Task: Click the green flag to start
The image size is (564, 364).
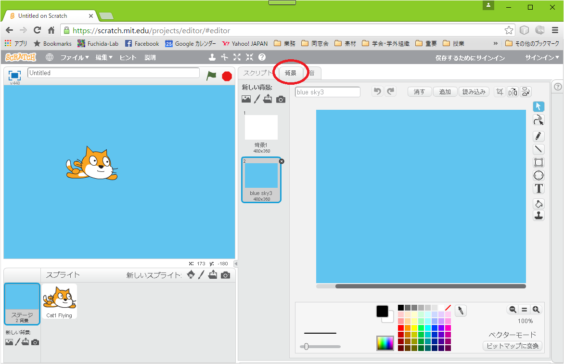Action: (x=211, y=76)
